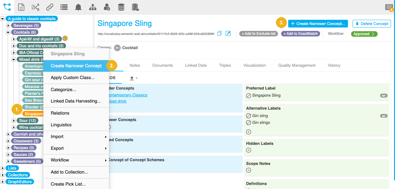This screenshot has width=395, height=189.
Task: Click the hierarchy tree icon in toolbar
Action: (x=92, y=7)
